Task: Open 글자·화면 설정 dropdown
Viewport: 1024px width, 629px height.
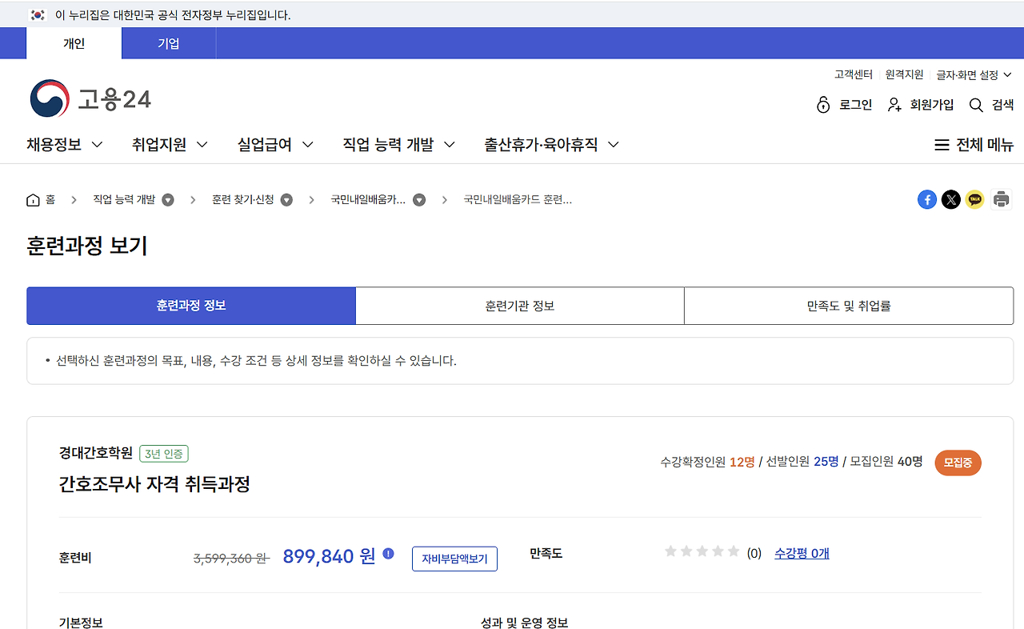Action: [974, 74]
